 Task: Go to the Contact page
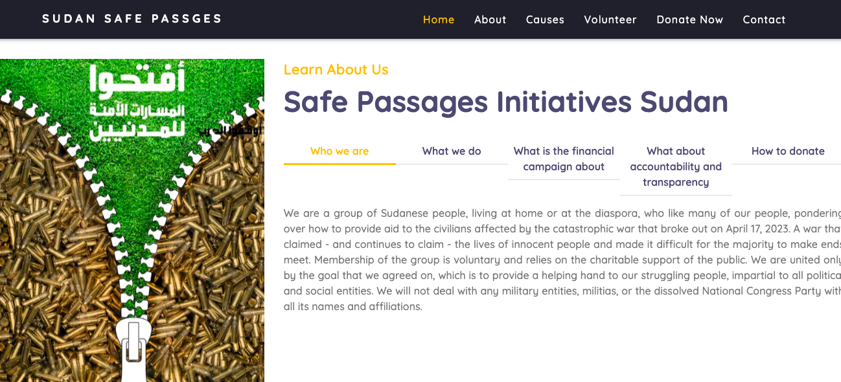764,19
